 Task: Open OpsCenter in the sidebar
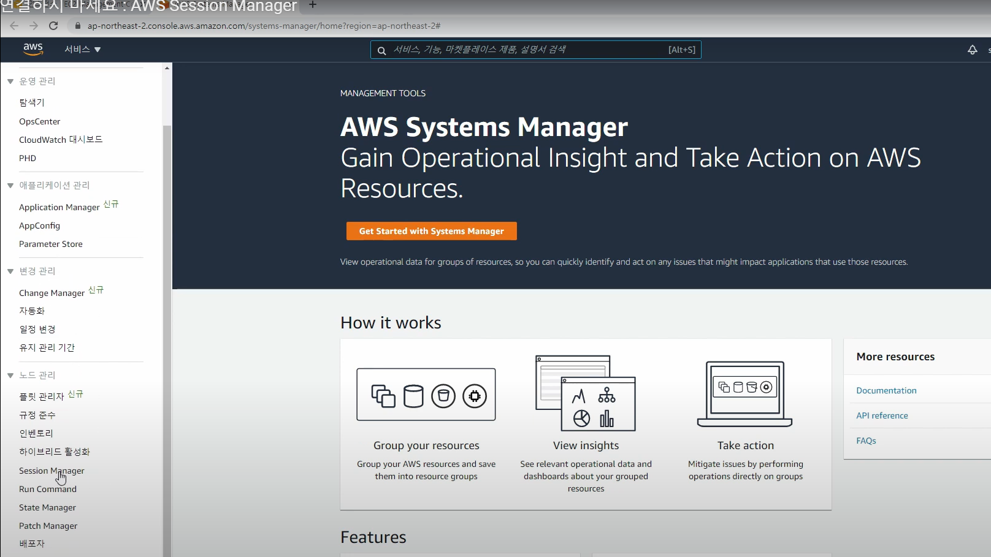39,121
